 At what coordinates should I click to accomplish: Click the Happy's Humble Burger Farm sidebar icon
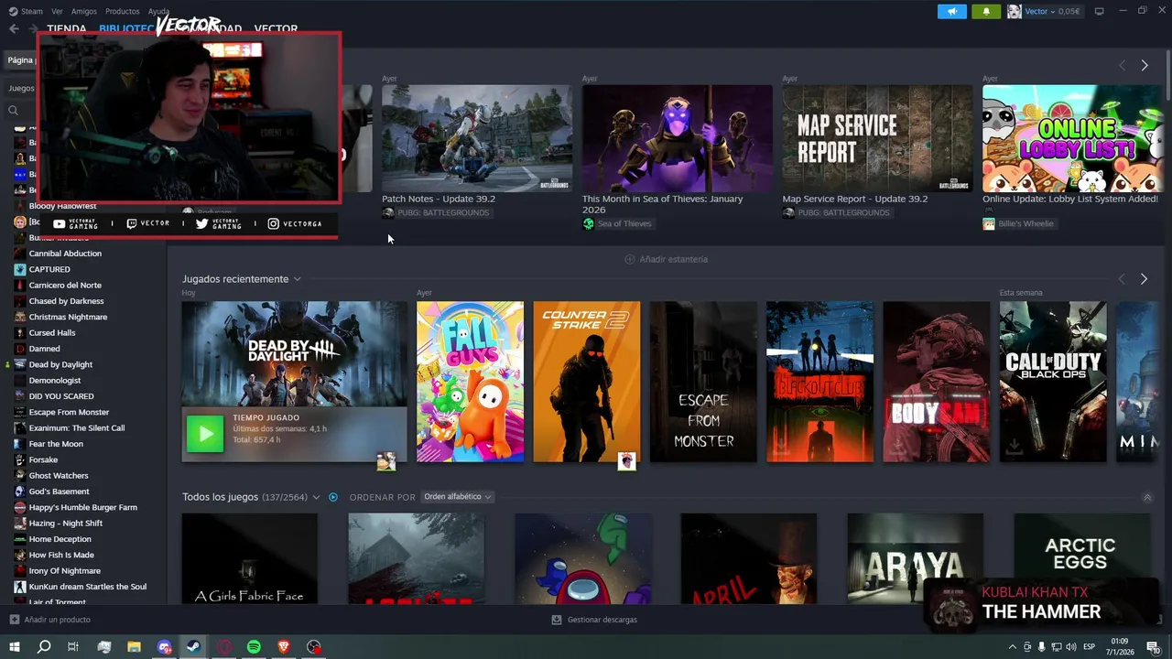click(x=20, y=507)
